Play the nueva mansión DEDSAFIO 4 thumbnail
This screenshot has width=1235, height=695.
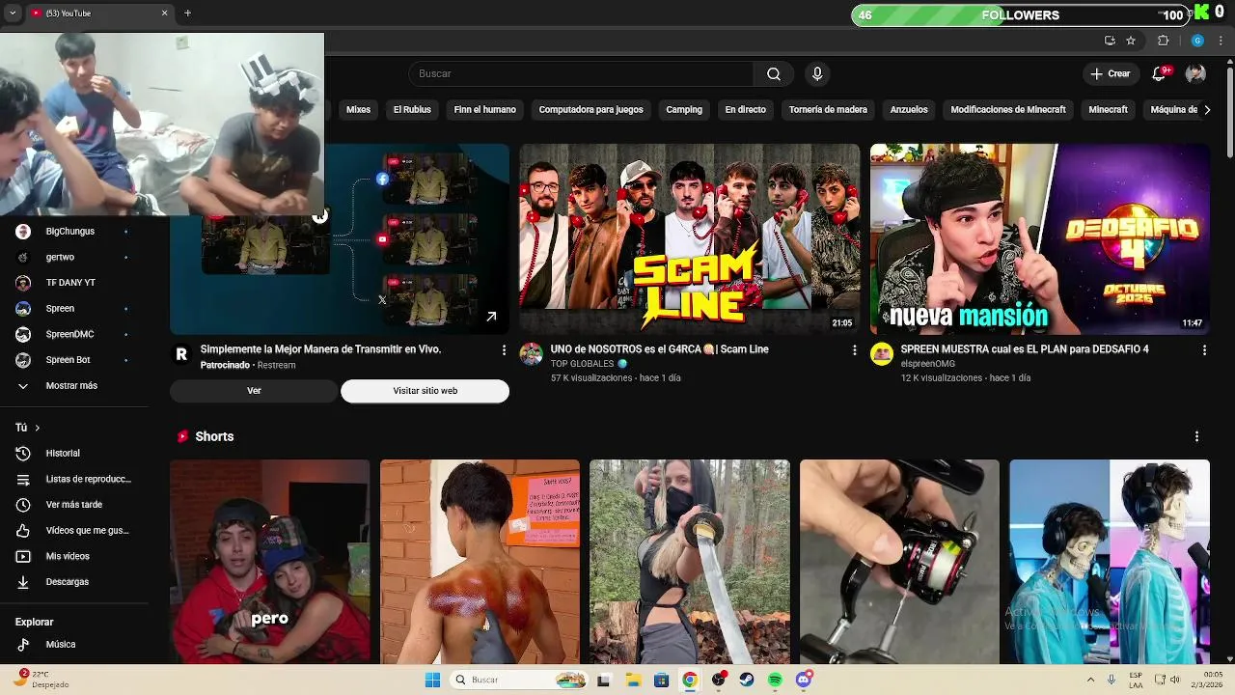1040,239
